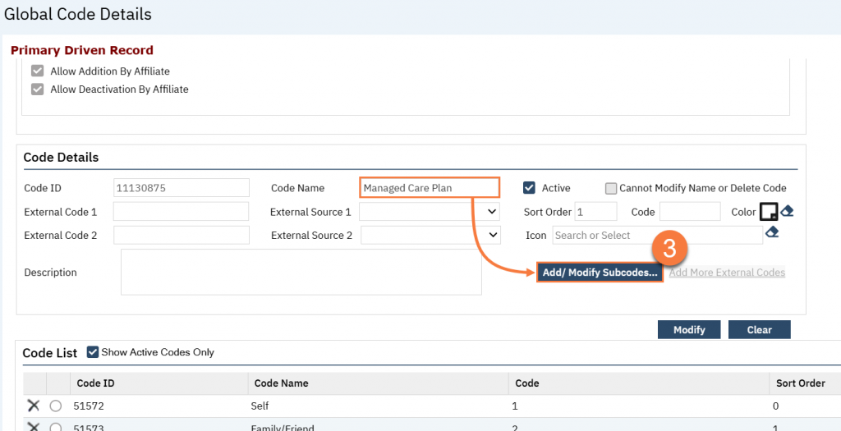Sort list by Code Name column header

(281, 383)
